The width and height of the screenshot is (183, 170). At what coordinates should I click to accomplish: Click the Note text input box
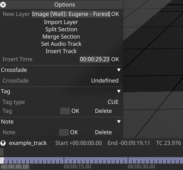(64, 132)
